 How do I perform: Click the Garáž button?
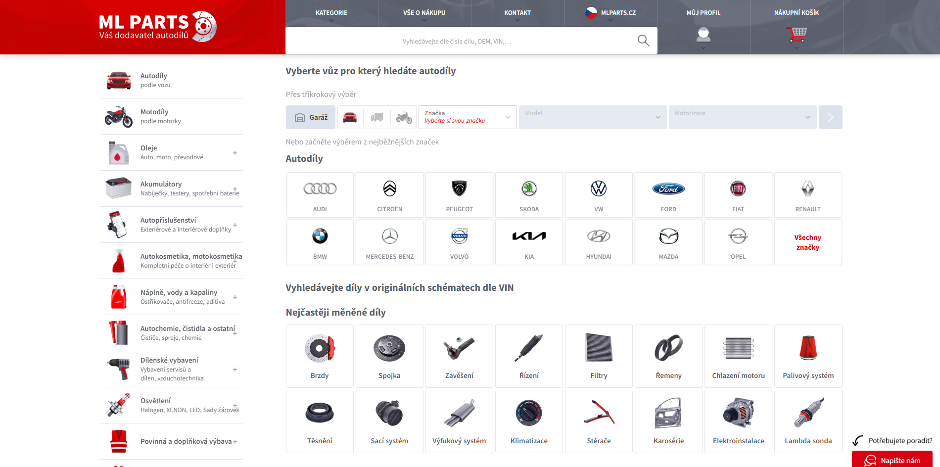pyautogui.click(x=311, y=117)
